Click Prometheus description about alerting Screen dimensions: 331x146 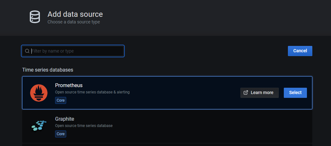click(92, 92)
